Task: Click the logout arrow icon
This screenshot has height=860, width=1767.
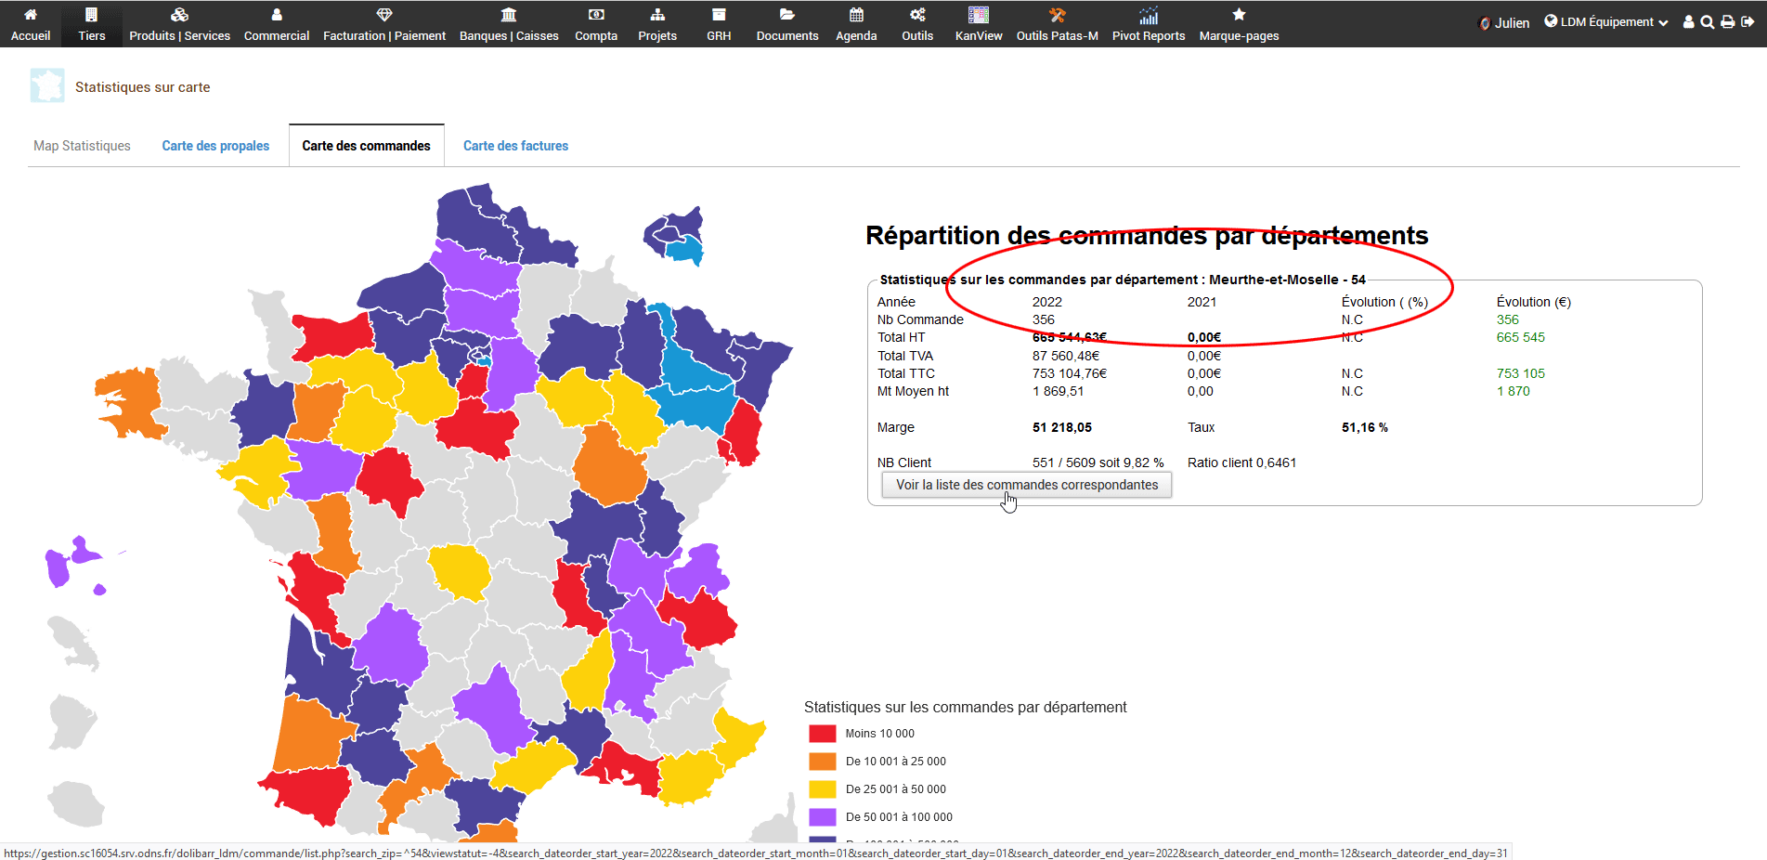Action: click(1748, 22)
